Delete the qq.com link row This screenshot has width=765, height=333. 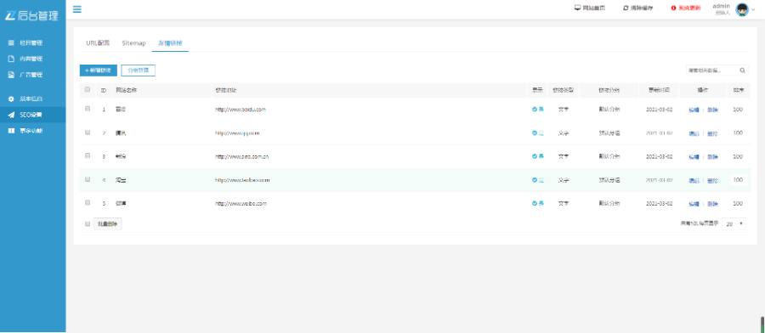[x=713, y=133]
